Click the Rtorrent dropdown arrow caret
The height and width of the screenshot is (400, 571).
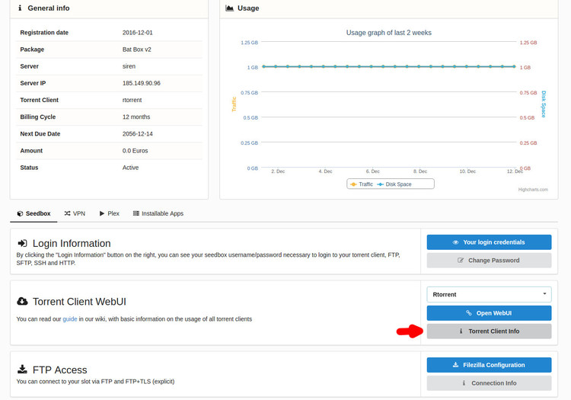545,293
